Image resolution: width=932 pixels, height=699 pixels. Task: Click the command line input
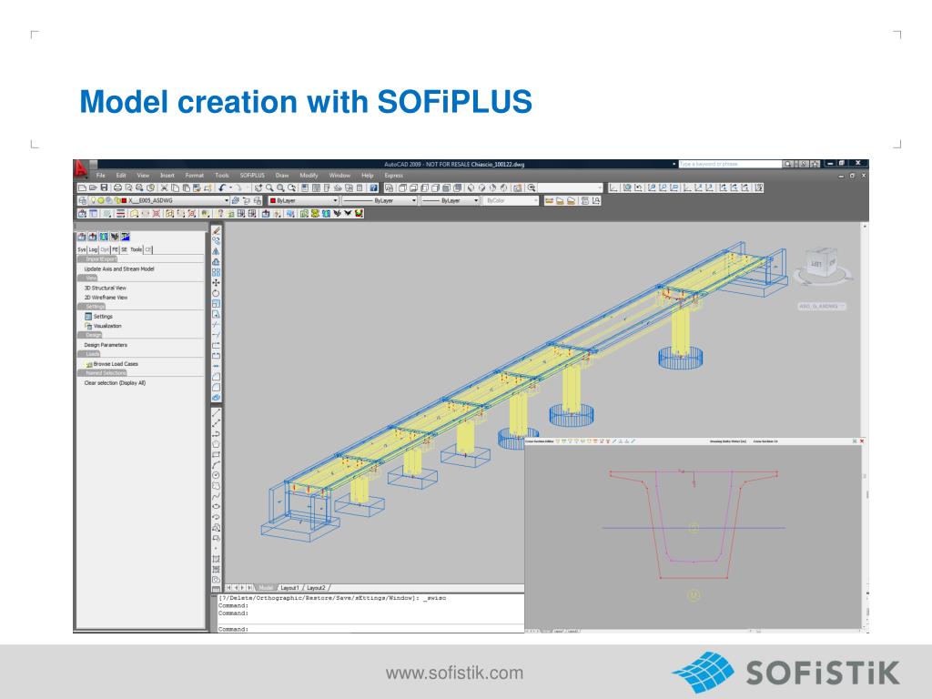click(371, 629)
